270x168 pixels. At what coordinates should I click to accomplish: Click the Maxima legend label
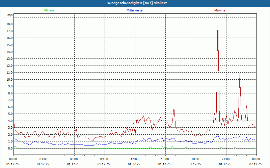coord(220,10)
